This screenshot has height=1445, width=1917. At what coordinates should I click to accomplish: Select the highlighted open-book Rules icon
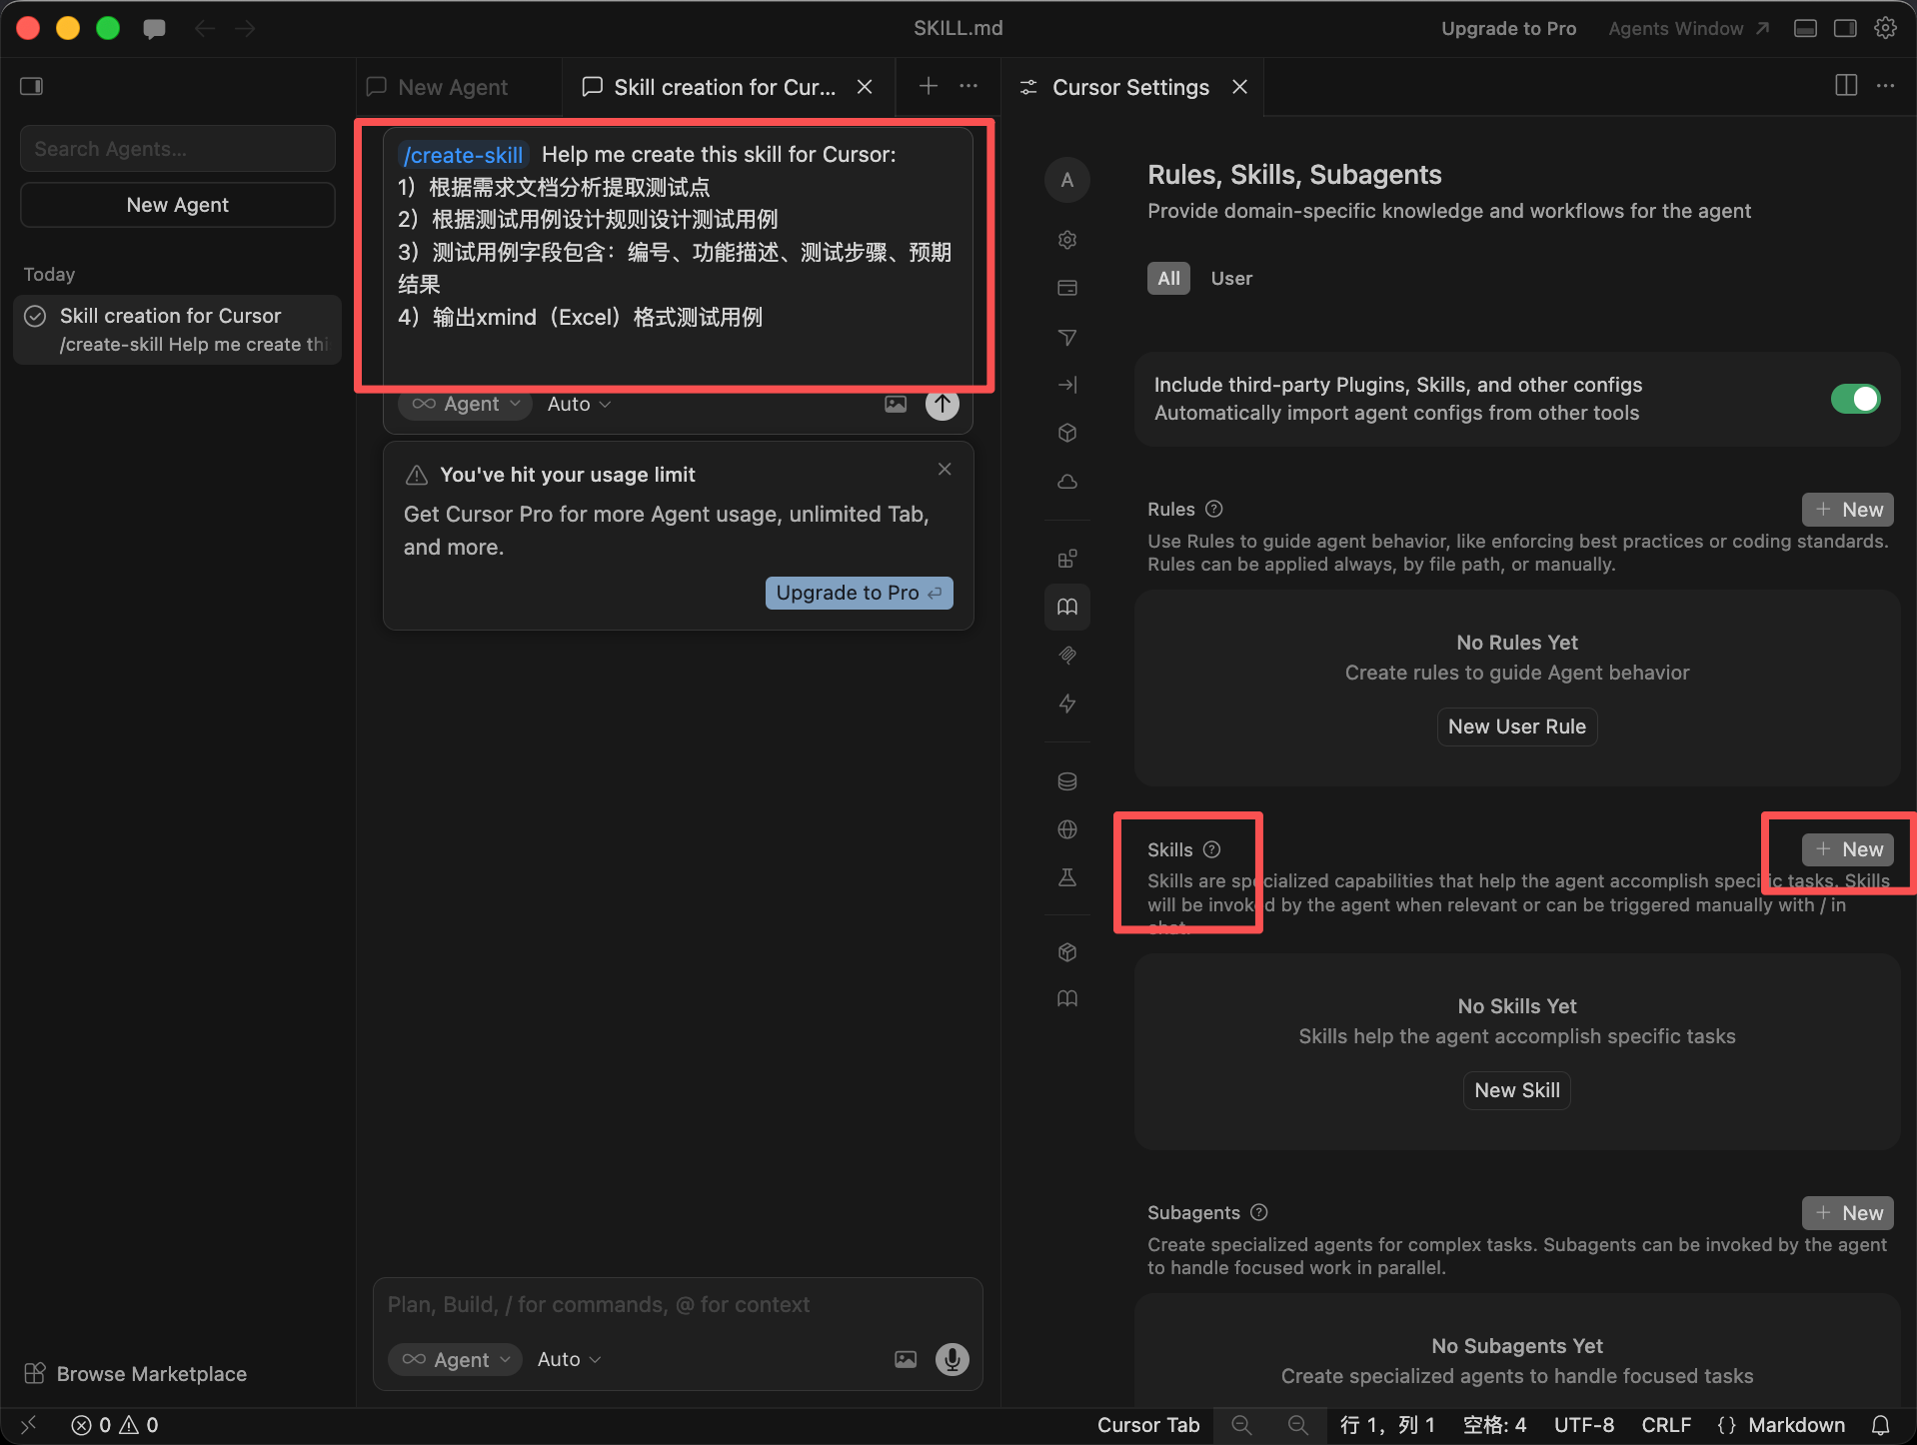click(1067, 607)
